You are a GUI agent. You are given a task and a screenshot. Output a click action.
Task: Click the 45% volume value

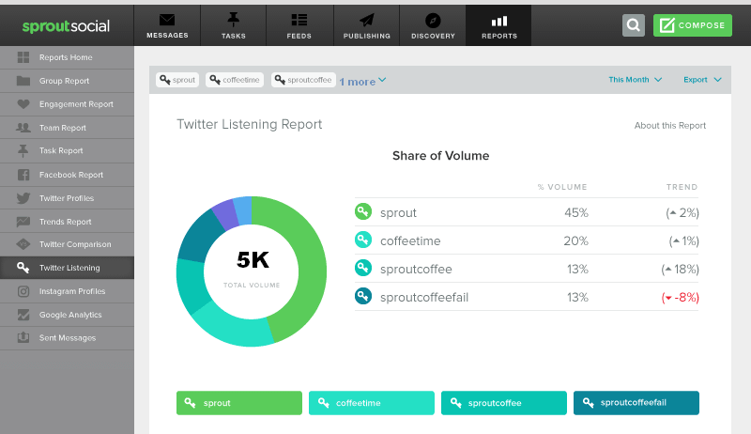[576, 212]
